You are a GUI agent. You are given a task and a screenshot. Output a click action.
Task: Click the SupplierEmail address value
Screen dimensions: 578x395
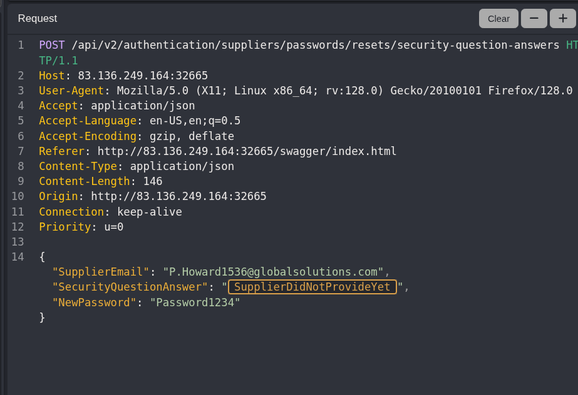tap(273, 272)
